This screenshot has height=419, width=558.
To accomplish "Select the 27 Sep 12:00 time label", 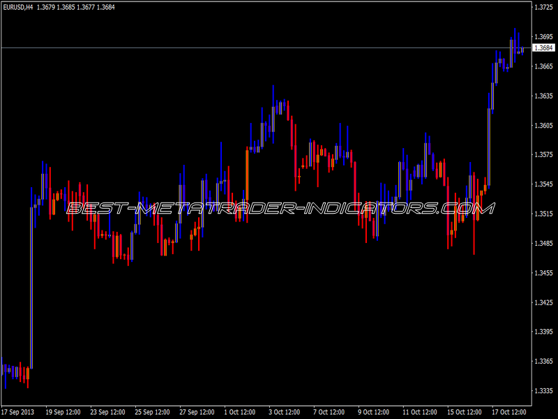I will pyautogui.click(x=197, y=412).
